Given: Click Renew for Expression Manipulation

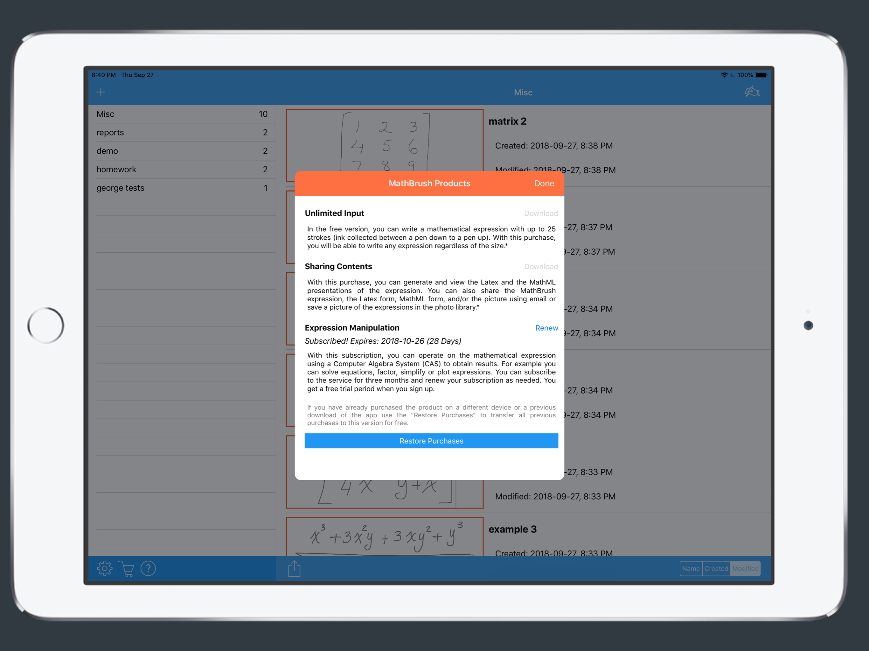Looking at the screenshot, I should point(546,328).
